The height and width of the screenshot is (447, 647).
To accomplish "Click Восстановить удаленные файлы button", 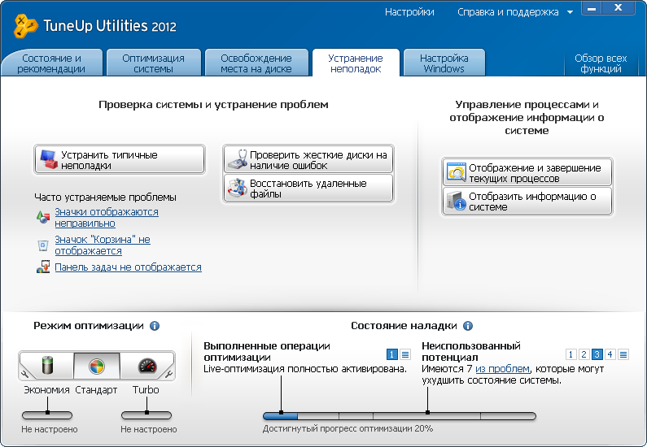I will point(308,189).
